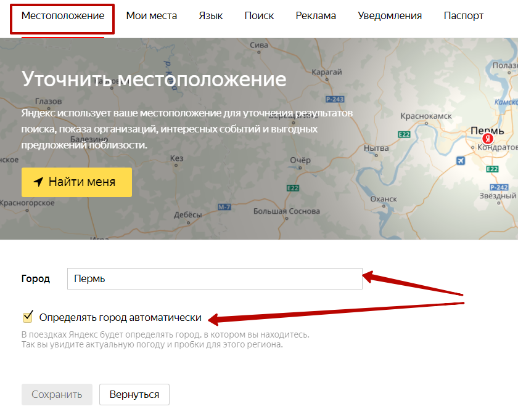Click the Большая Соснова map label

[x=286, y=211]
